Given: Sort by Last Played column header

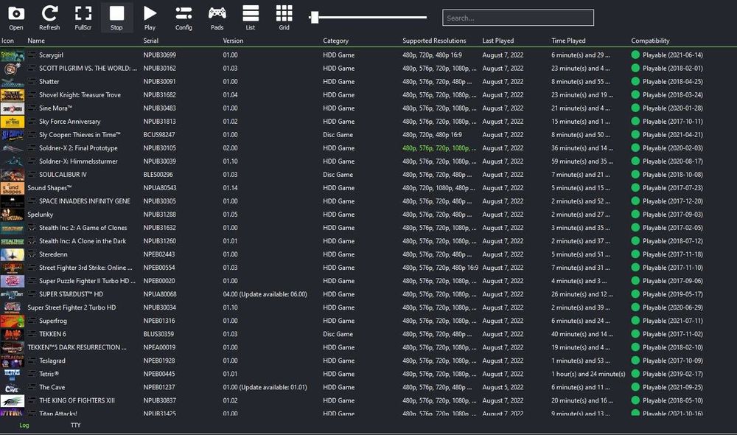Looking at the screenshot, I should pyautogui.click(x=497, y=41).
